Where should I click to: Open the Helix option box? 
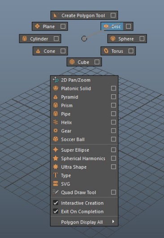pos(113,122)
